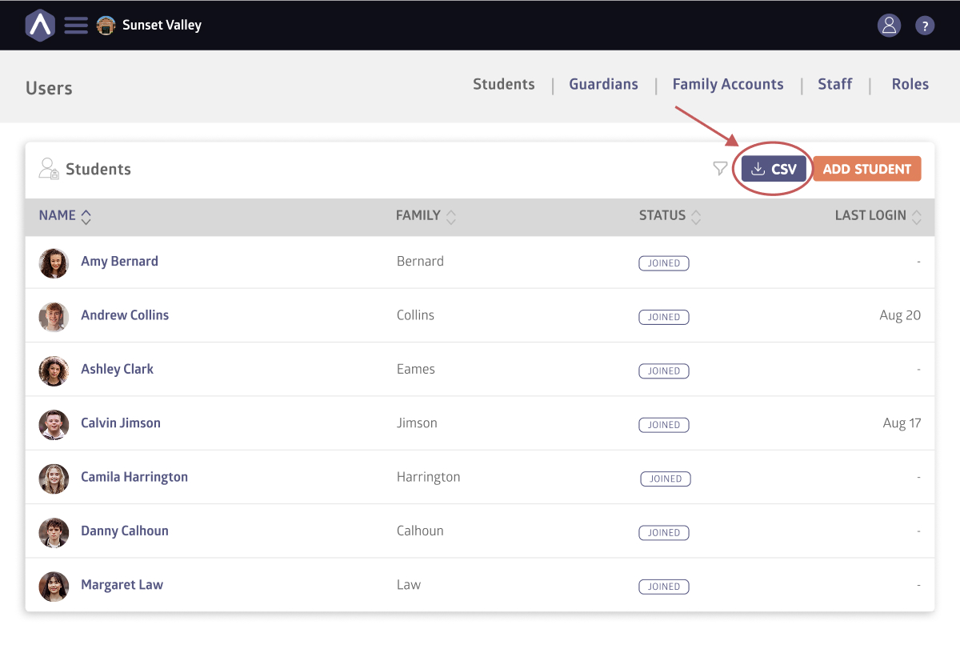This screenshot has height=665, width=960.
Task: Switch to the Guardians tab
Action: coord(603,84)
